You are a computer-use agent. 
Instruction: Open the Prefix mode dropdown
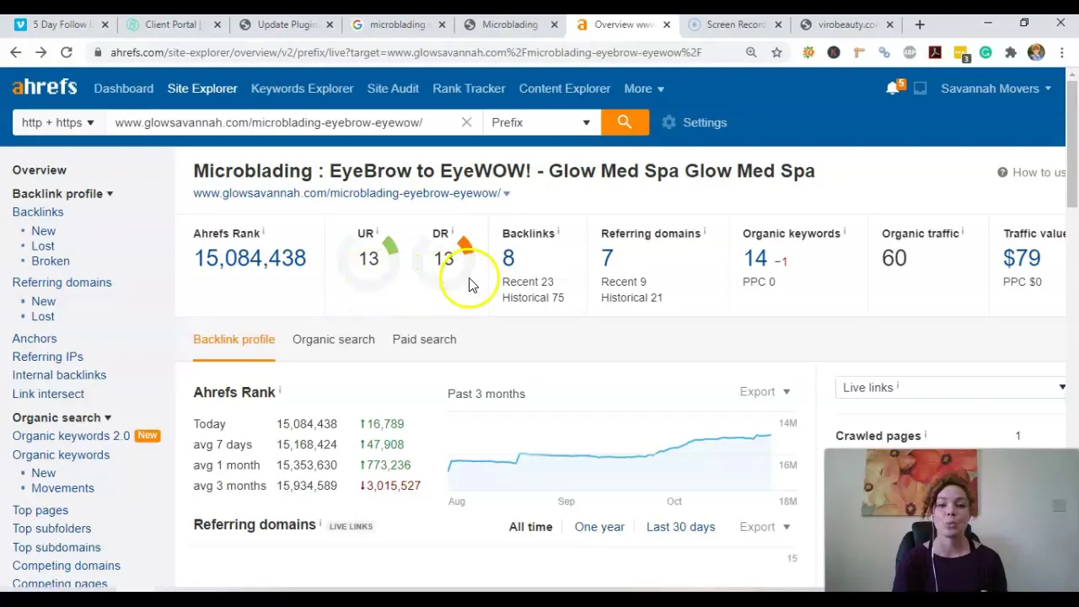click(x=540, y=122)
